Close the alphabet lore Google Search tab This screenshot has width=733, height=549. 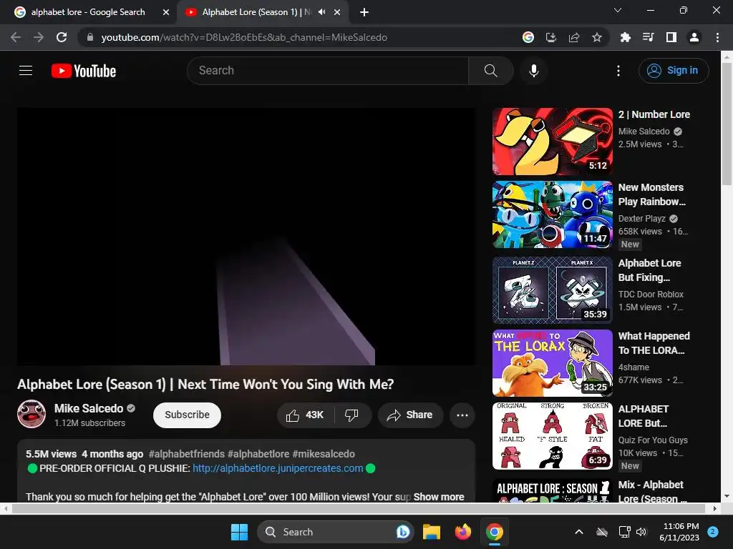click(166, 13)
